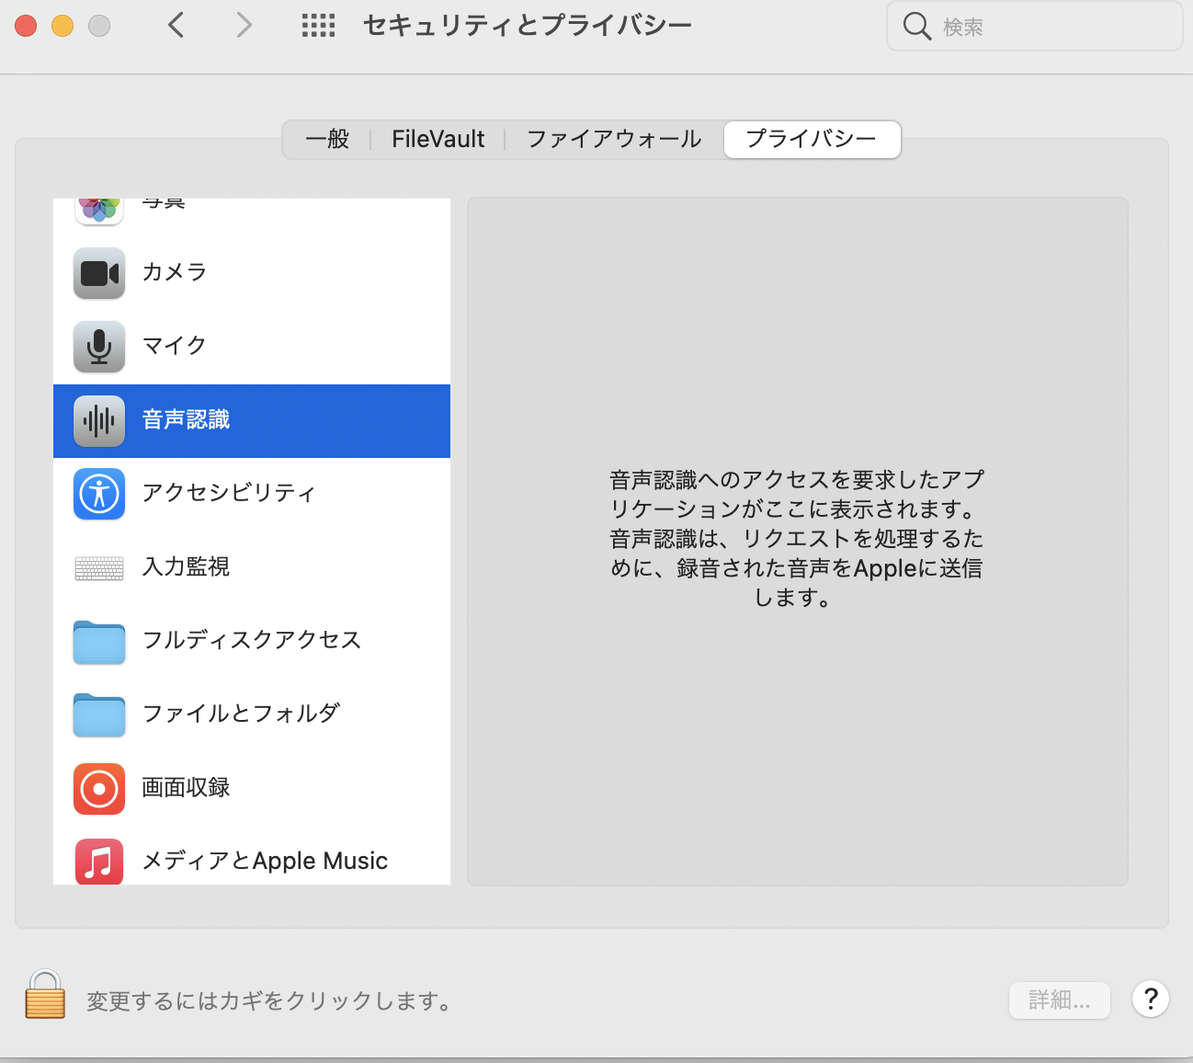
Task: Go back with the left chevron button
Action: [176, 26]
